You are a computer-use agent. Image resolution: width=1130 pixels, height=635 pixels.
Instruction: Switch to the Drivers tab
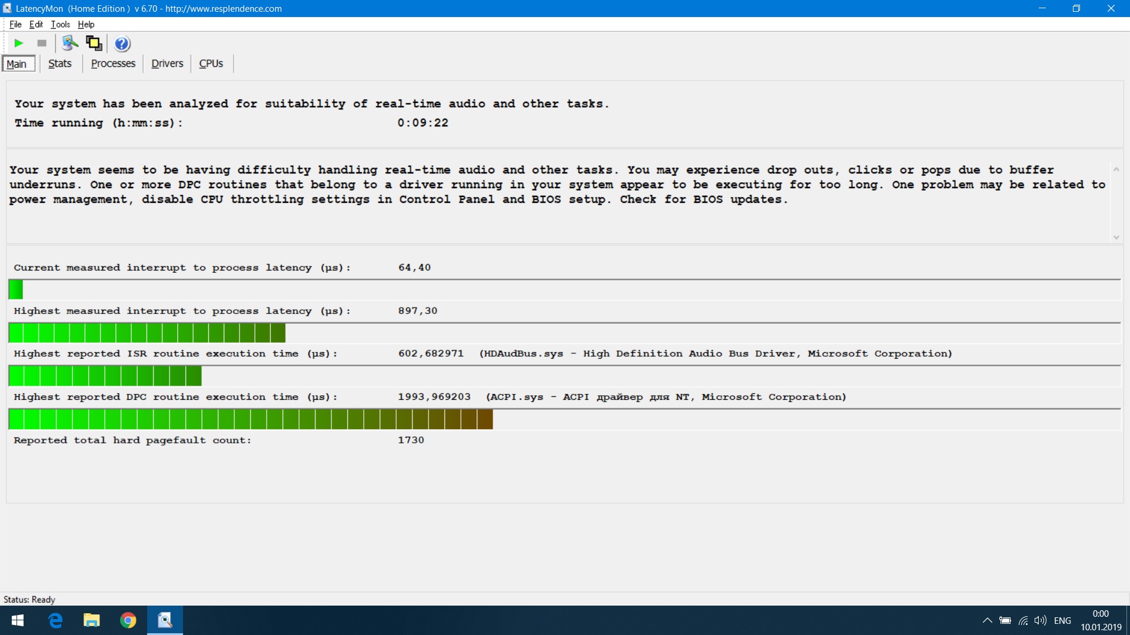[167, 63]
